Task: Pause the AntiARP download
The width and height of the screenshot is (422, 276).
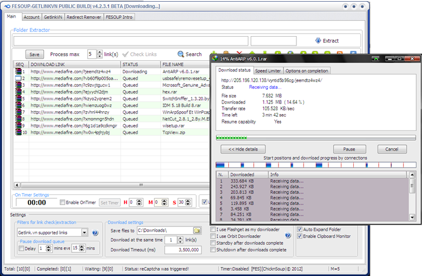Action: [x=349, y=149]
